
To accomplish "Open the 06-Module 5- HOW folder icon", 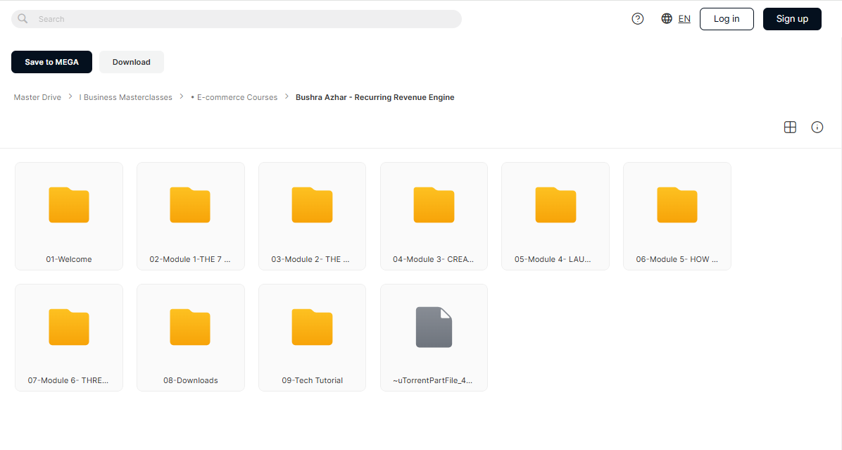I will [677, 205].
